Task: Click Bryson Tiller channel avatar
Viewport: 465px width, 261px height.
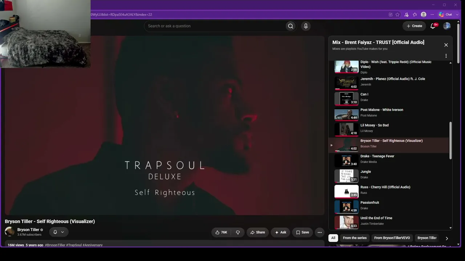Action: [x=10, y=232]
